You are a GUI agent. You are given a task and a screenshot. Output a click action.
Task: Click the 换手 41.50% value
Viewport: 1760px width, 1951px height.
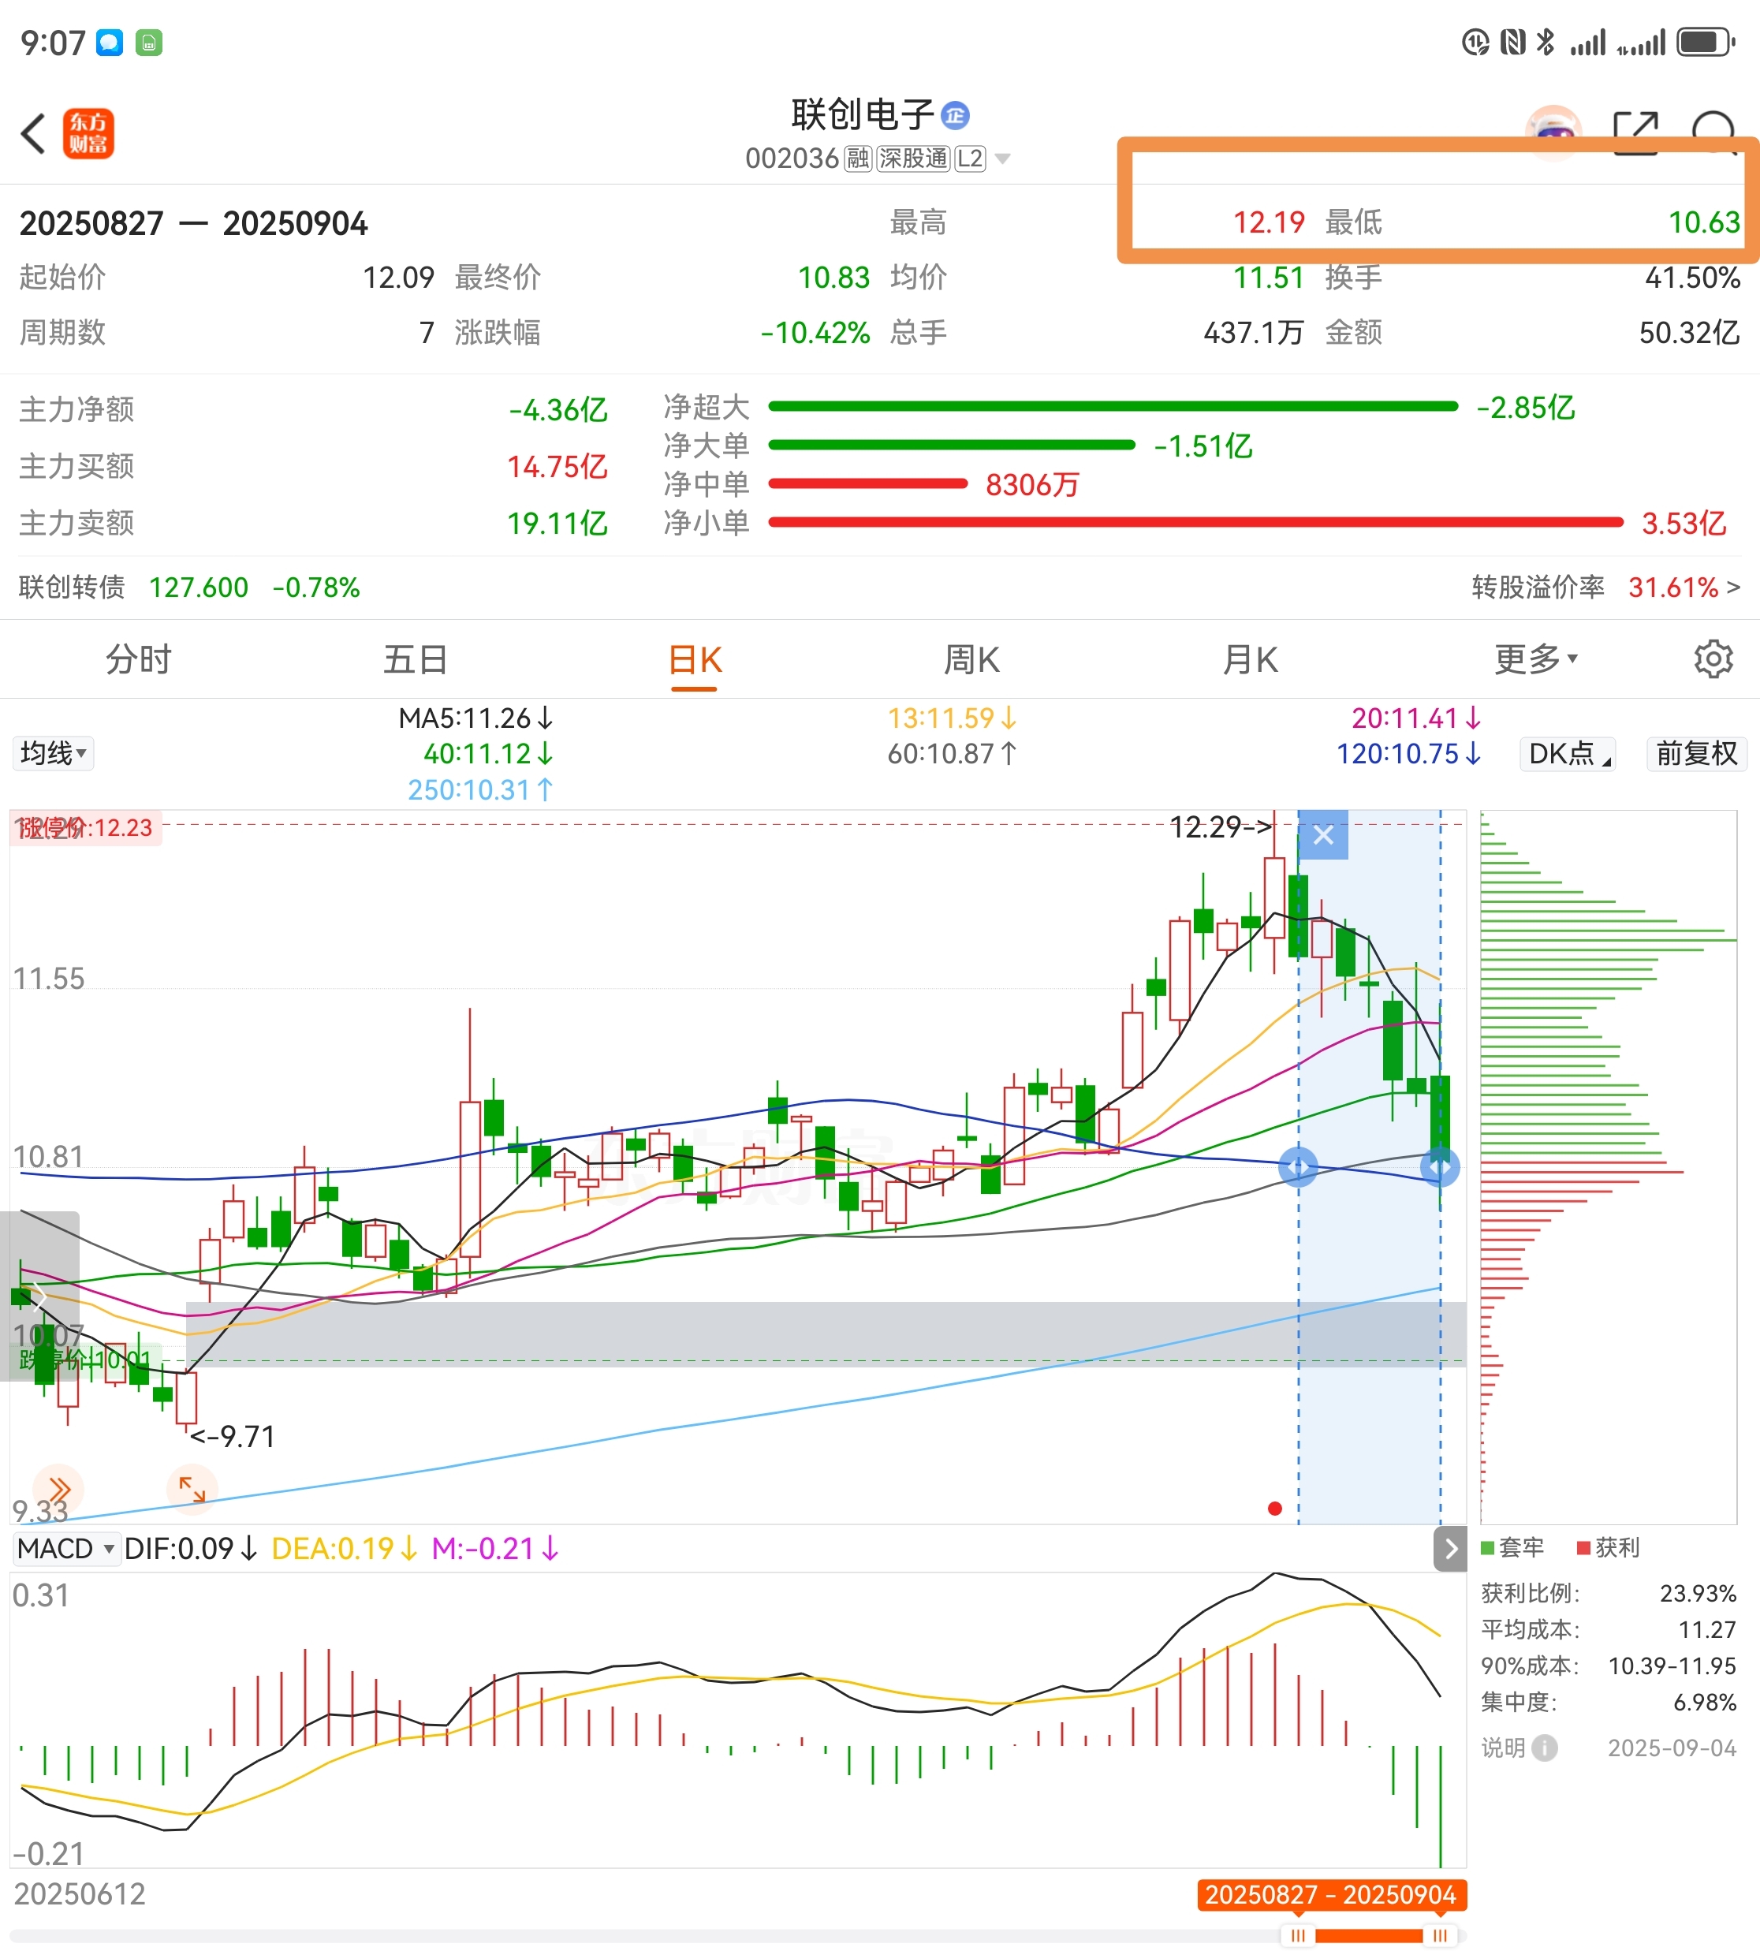[1692, 278]
